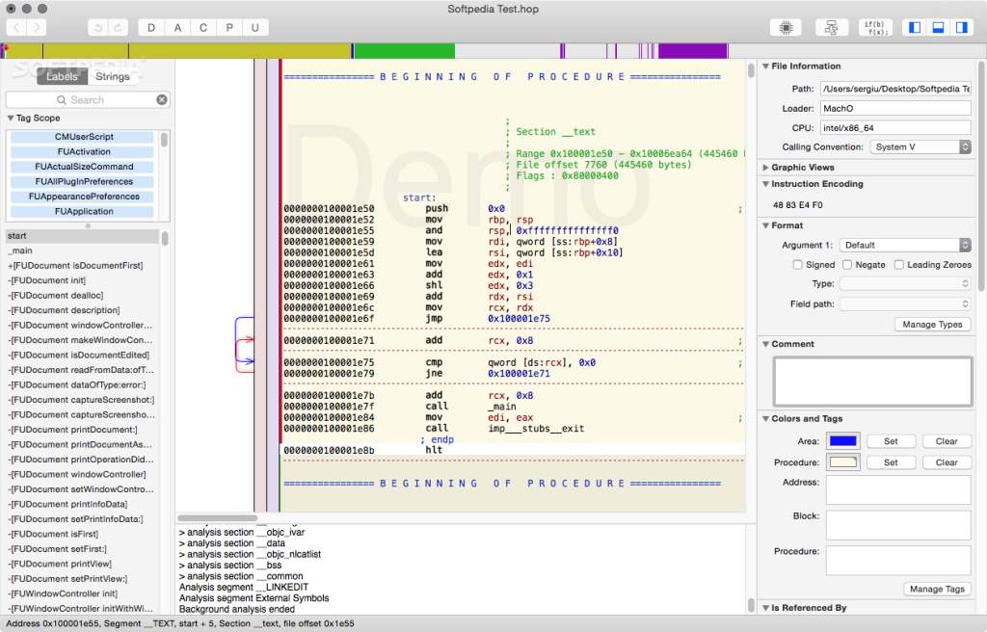Click the Manage Types button

pyautogui.click(x=932, y=324)
